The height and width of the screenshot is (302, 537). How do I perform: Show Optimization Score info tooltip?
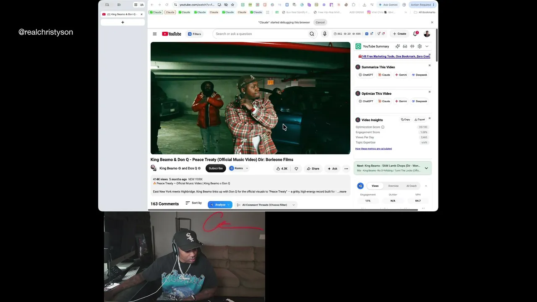click(383, 127)
